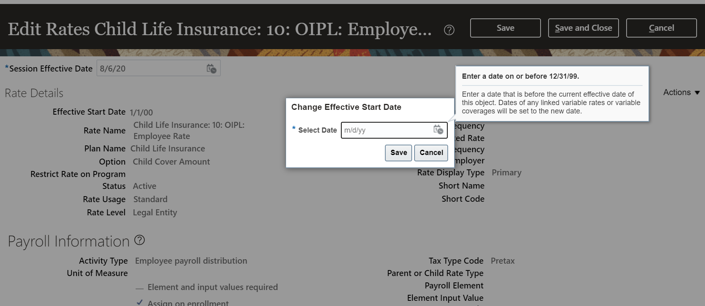Click the Effective Start Date value 1/1/00

(141, 113)
